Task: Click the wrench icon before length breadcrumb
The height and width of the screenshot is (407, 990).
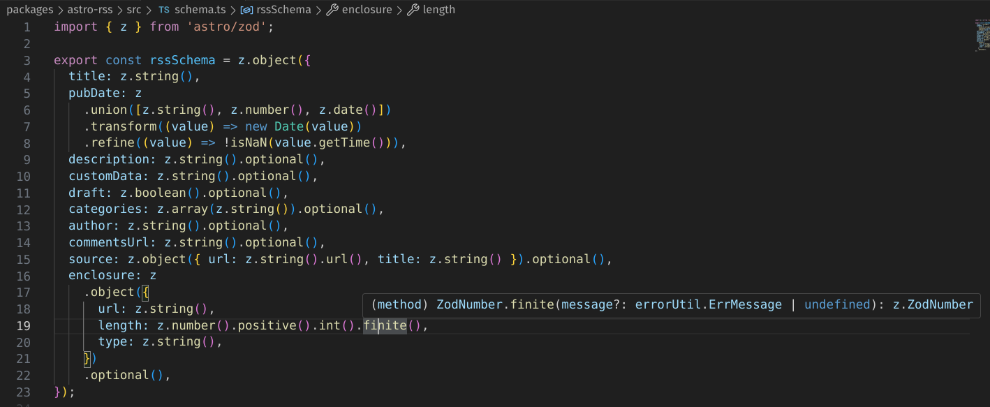Action: click(412, 9)
